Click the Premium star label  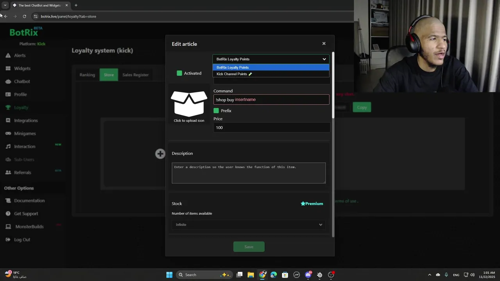[312, 203]
